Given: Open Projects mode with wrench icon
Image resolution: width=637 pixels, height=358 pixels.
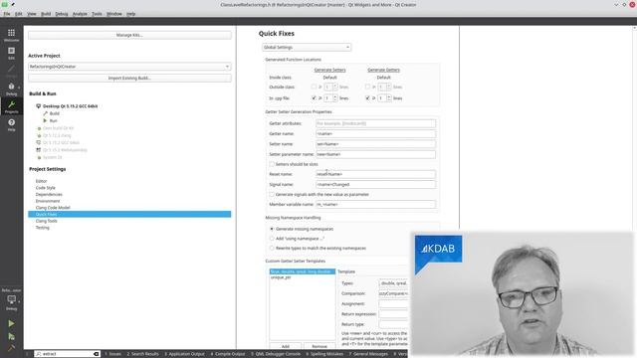Looking at the screenshot, I should click(11, 106).
